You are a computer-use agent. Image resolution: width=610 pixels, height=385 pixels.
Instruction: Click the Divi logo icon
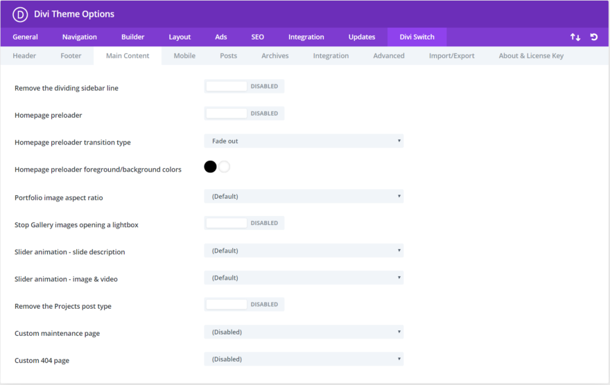20,15
